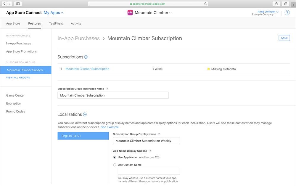Open the Mountain Climber app switcher dropdown

153,13
